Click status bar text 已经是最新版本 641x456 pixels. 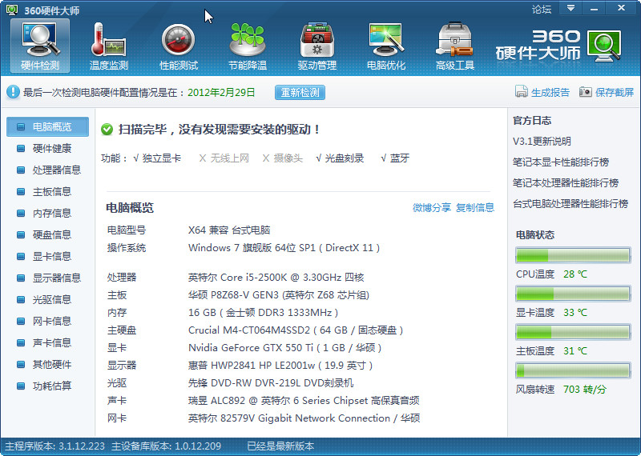pos(280,446)
